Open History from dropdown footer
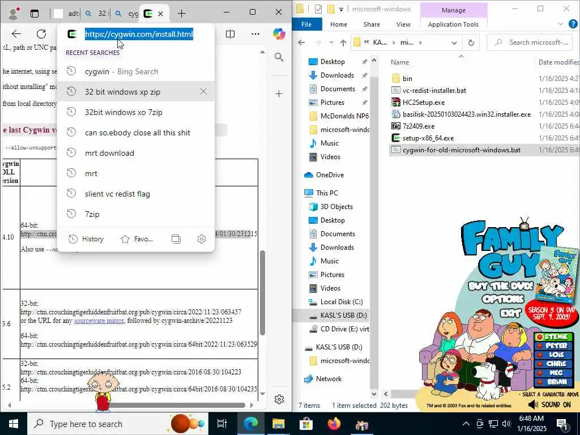The height and width of the screenshot is (435, 580). tap(86, 239)
